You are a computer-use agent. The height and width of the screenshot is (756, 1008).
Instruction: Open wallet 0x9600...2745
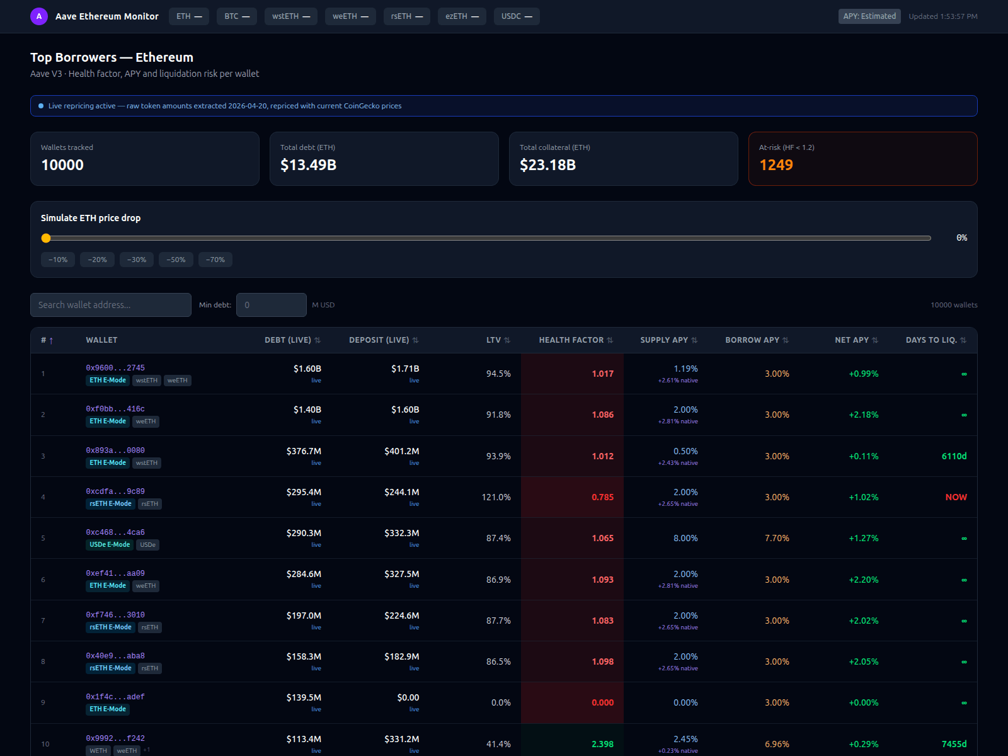tap(115, 368)
